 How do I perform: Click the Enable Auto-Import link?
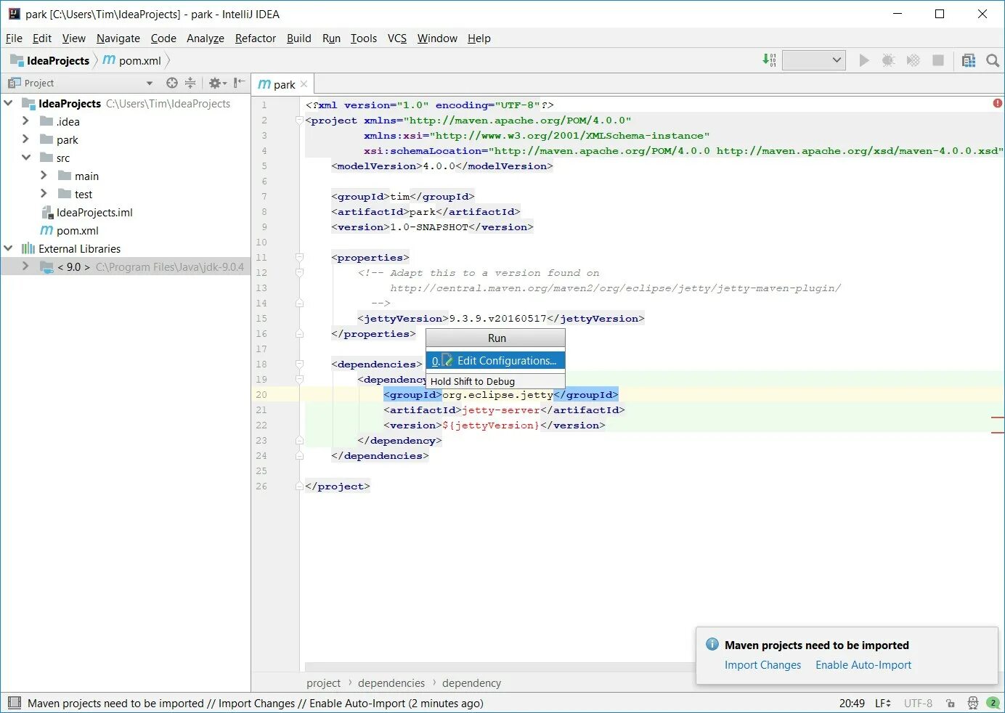863,664
